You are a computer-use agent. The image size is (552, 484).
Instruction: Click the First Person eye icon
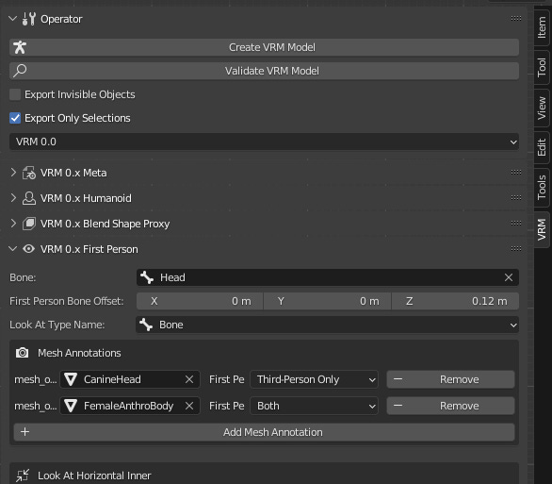[29, 249]
